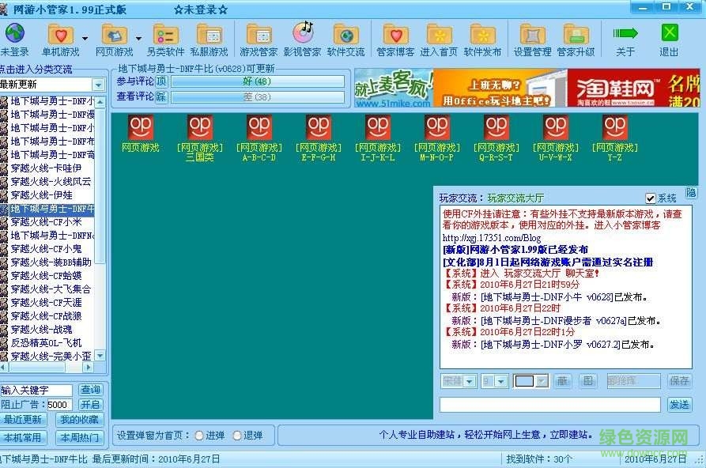Open the first 网页游戏 category icon
The image size is (706, 468).
141,127
